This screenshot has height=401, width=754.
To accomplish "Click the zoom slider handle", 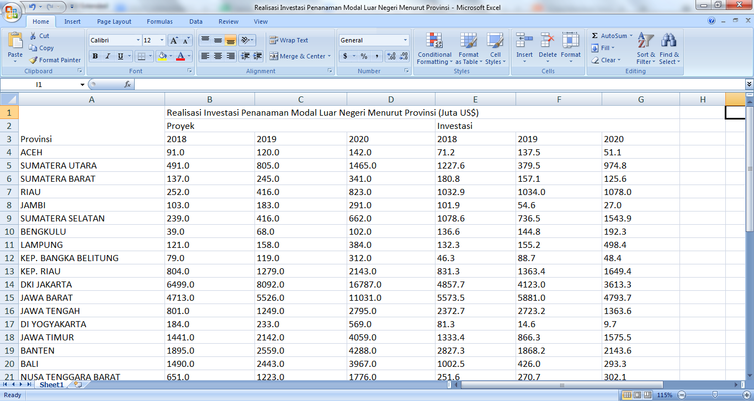I will [x=715, y=395].
